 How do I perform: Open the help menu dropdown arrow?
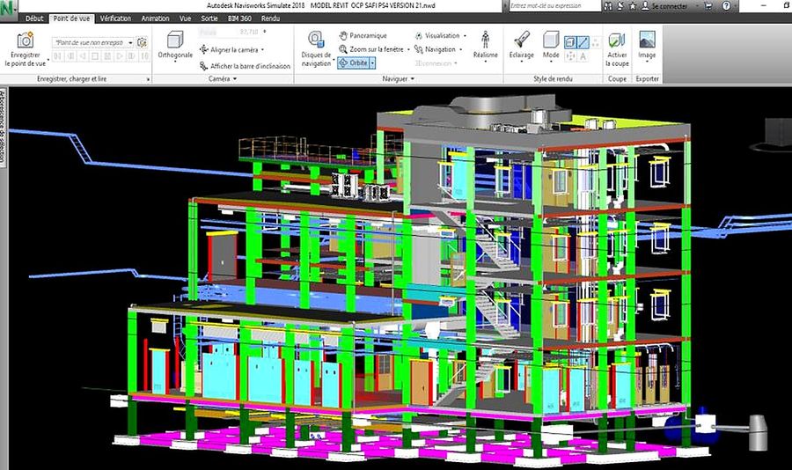[x=735, y=6]
